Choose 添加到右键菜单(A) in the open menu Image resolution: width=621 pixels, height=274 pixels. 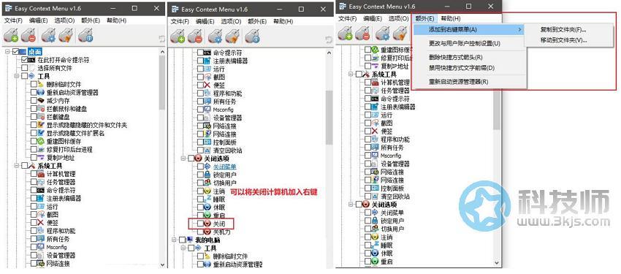[468, 29]
